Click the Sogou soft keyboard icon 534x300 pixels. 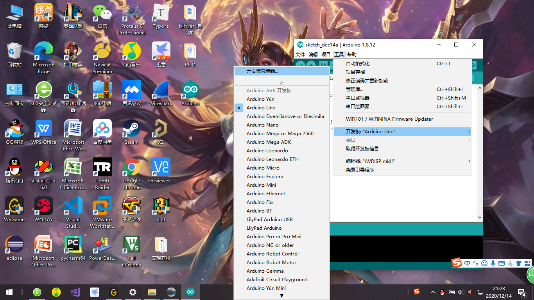click(502, 263)
